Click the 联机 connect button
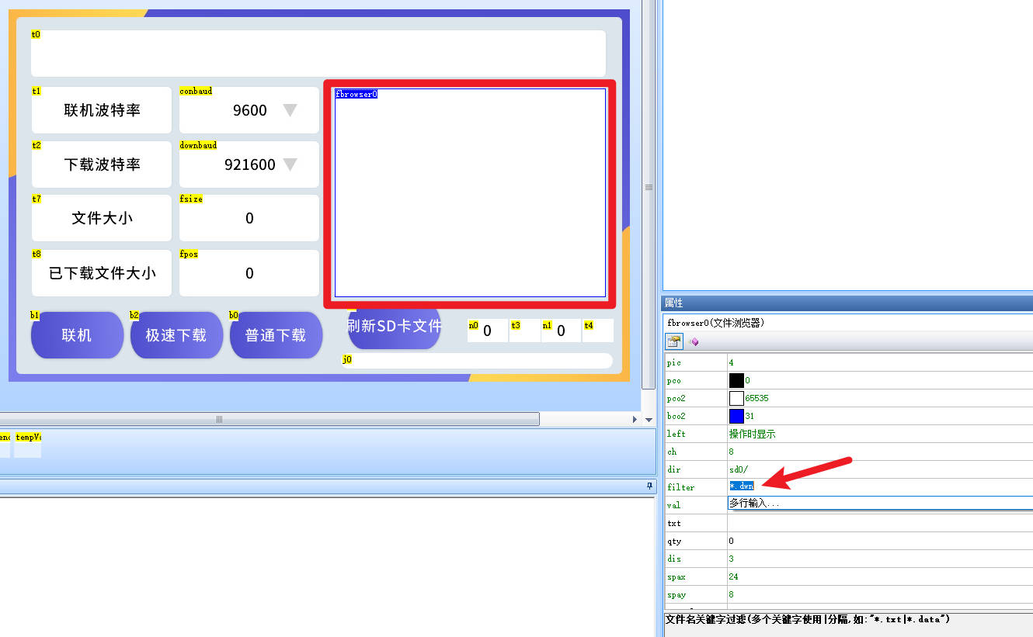 point(77,335)
